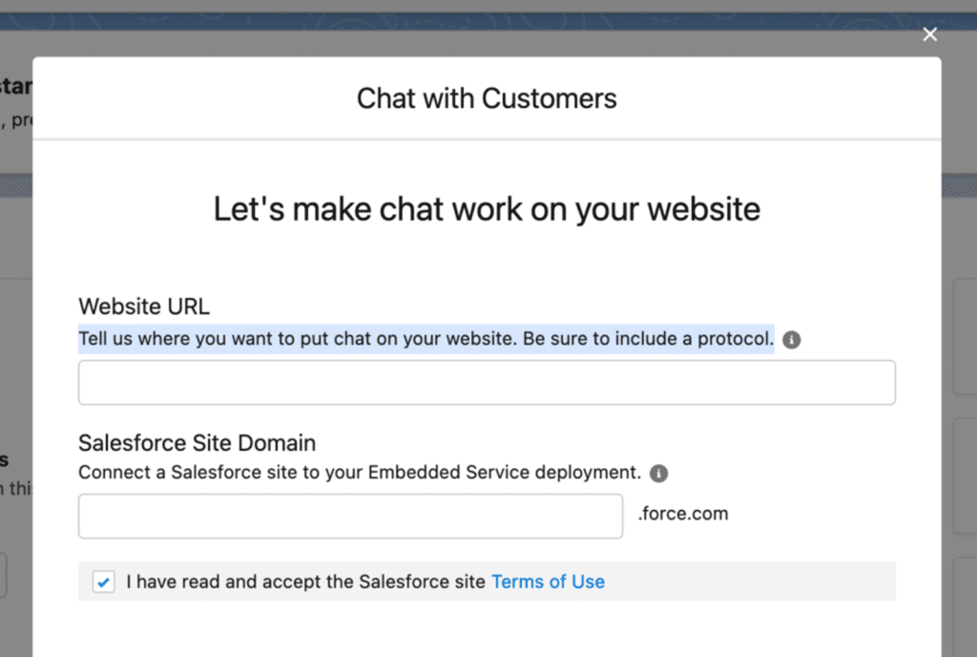The width and height of the screenshot is (977, 657).
Task: Click the "Let's make chat work" heading
Action: pyautogui.click(x=487, y=209)
